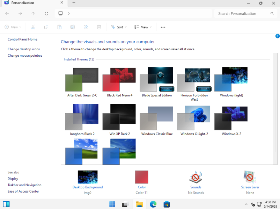This screenshot has width=280, height=209.
Task: Open Ease of Access Center link
Action: click(23, 191)
